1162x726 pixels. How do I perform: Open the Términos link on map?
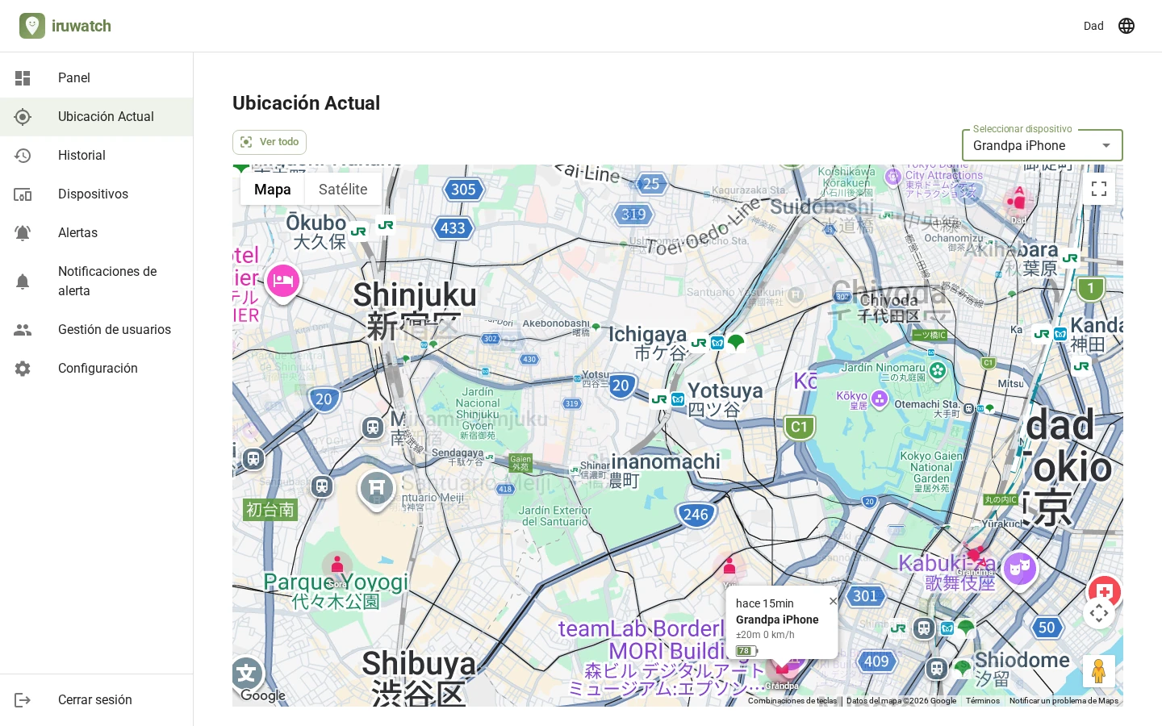point(983,701)
